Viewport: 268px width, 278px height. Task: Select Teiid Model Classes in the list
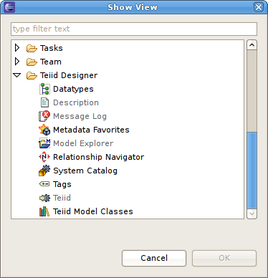coord(93,211)
